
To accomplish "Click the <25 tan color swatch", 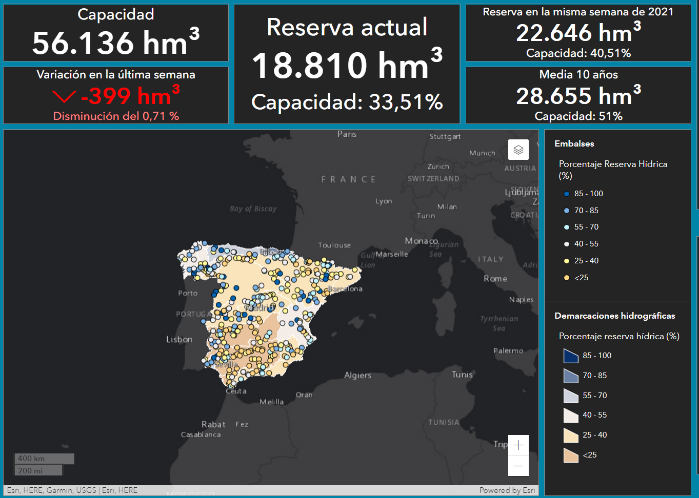I will click(x=570, y=454).
